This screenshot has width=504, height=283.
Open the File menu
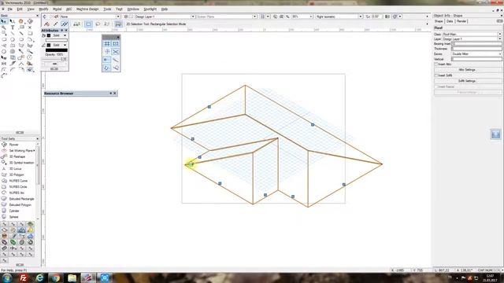10,9
